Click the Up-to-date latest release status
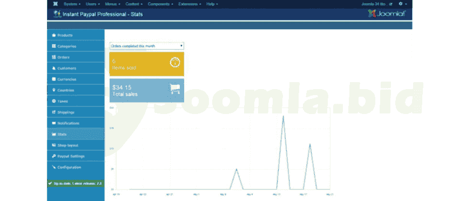Image resolution: width=459 pixels, height=201 pixels. point(76,183)
